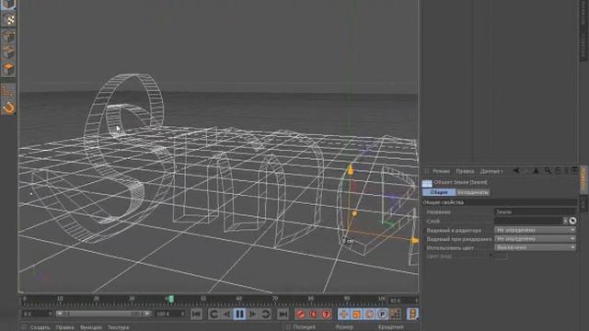Switch to Points mode
The width and height of the screenshot is (589, 331).
(8, 37)
